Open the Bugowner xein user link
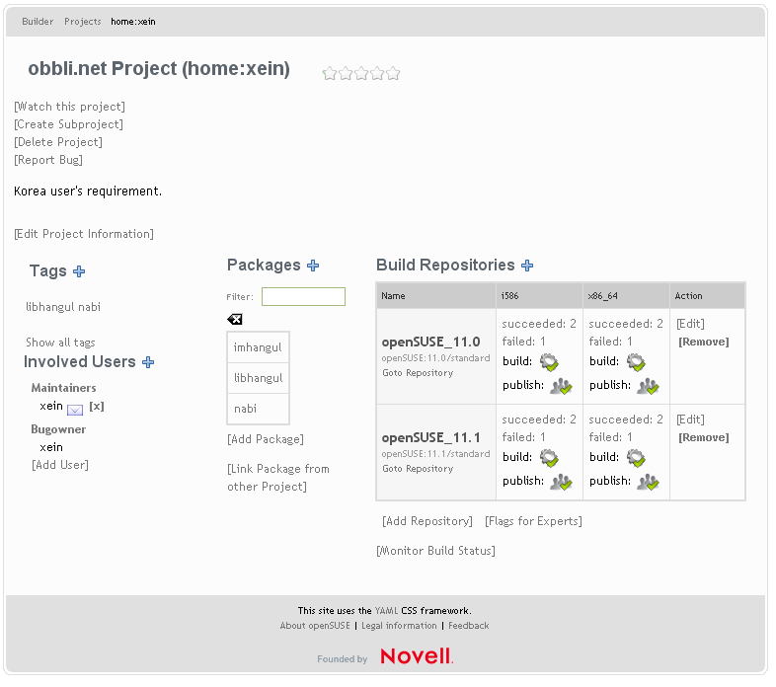Image resolution: width=776 pixels, height=687 pixels. point(51,448)
